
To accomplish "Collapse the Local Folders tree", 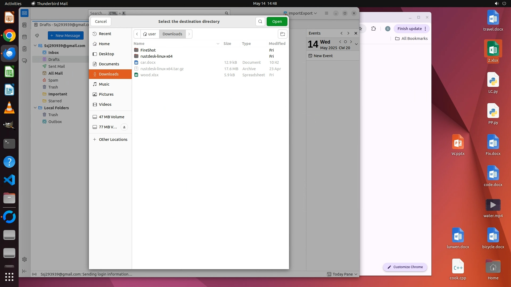I will click(x=35, y=108).
